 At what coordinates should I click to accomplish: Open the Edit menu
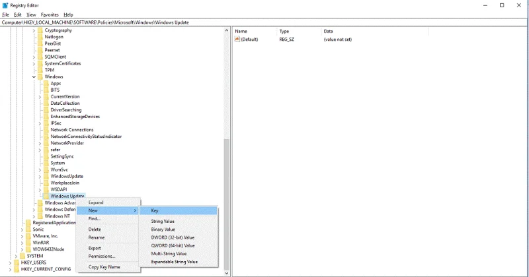tap(18, 15)
